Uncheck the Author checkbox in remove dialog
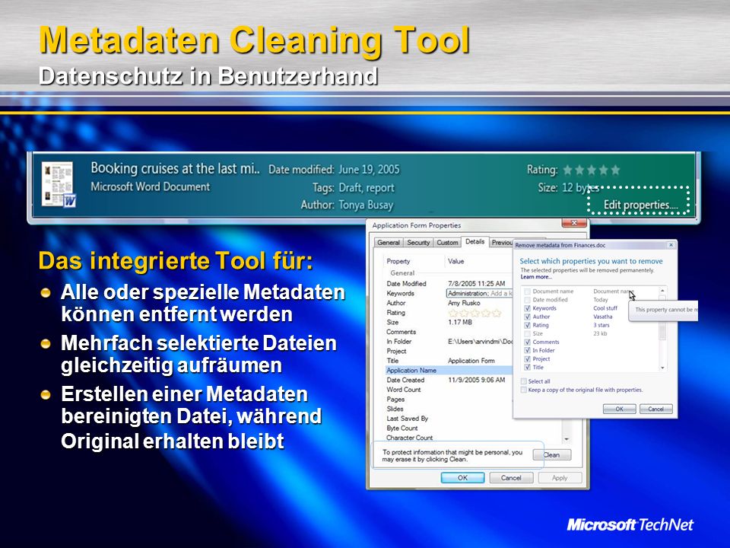730x548 pixels. [x=528, y=317]
